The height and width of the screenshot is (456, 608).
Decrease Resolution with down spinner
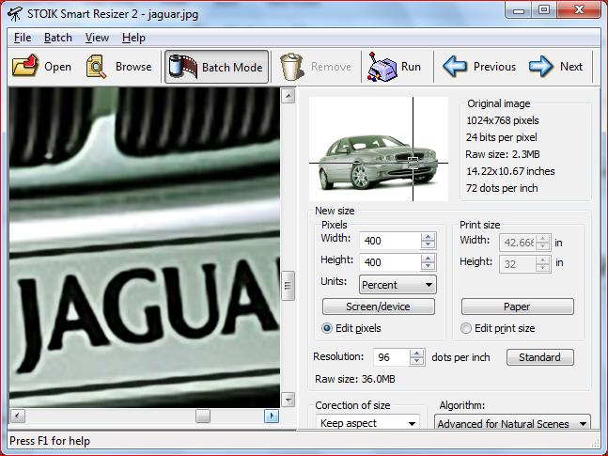point(417,361)
